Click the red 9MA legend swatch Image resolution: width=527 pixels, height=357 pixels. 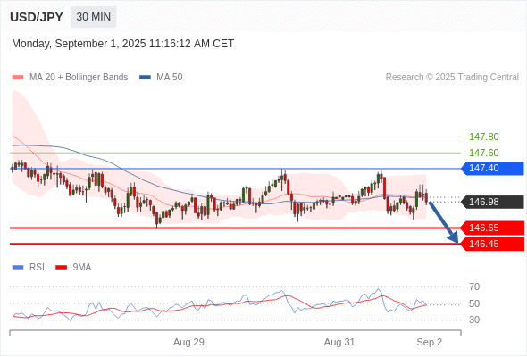click(x=61, y=268)
